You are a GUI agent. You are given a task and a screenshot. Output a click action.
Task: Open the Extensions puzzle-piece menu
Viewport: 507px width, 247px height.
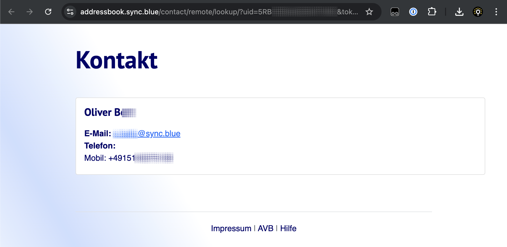pos(432,12)
